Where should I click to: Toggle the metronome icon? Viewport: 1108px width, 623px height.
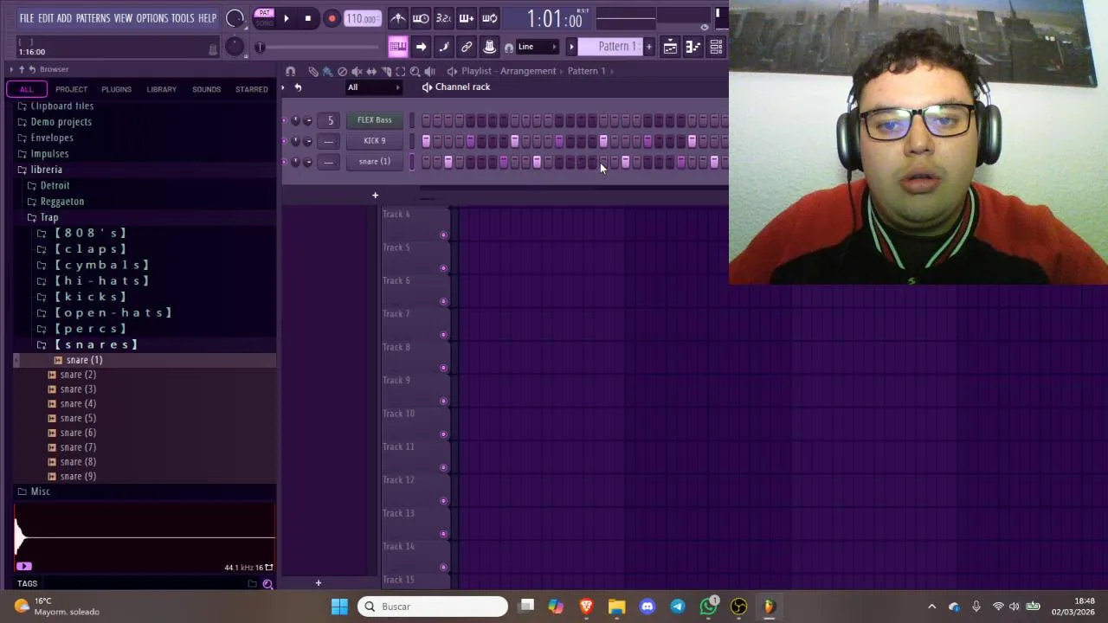point(398,18)
